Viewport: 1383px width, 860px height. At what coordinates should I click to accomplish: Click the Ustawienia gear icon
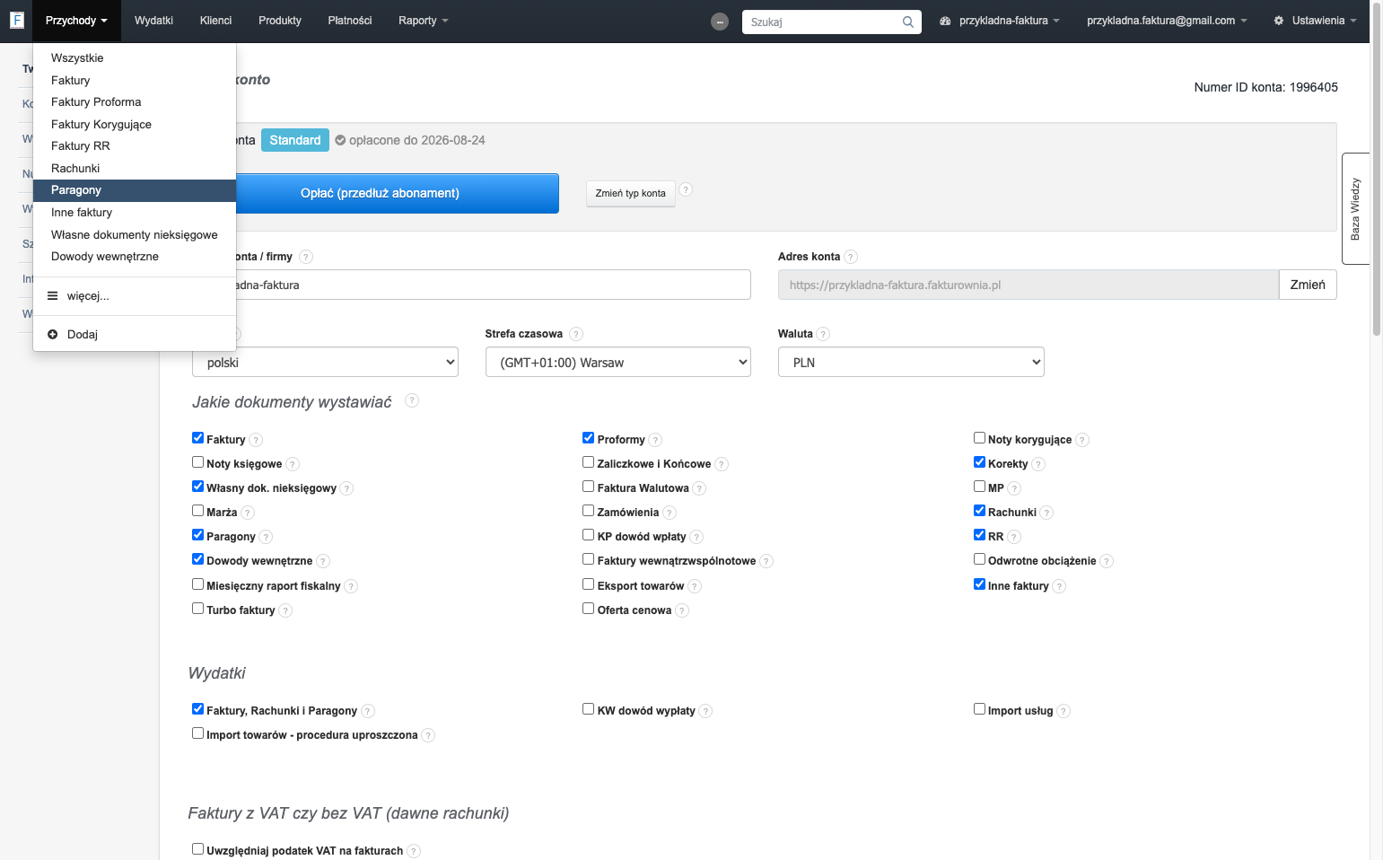pyautogui.click(x=1279, y=21)
